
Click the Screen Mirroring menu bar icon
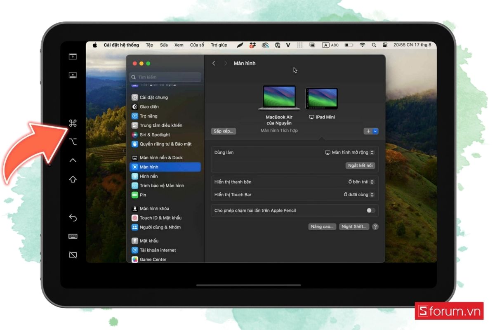313,45
